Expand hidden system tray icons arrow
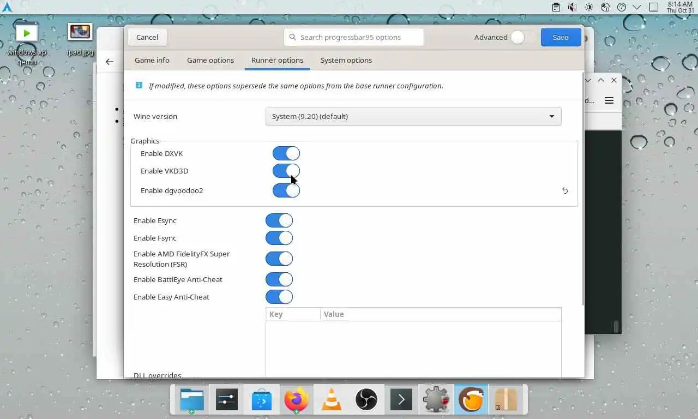Viewport: 698px width, 419px height. click(637, 7)
